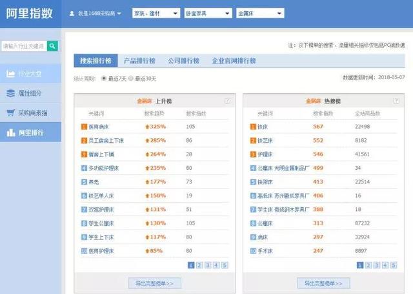Select the 最近30天 radio button

(x=130, y=78)
